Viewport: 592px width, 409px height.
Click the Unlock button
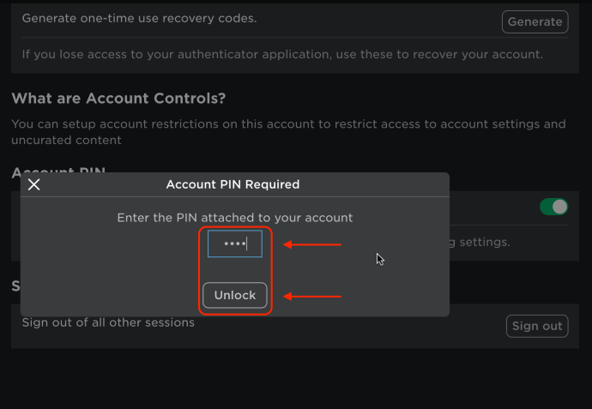coord(235,295)
